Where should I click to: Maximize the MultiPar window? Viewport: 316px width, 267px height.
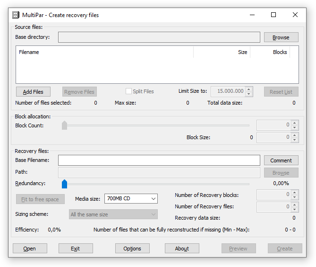pos(273,15)
